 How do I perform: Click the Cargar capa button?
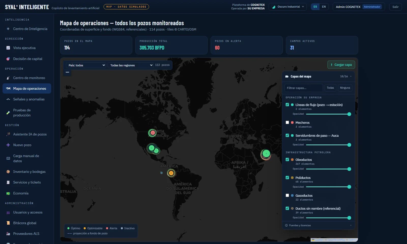341,65
